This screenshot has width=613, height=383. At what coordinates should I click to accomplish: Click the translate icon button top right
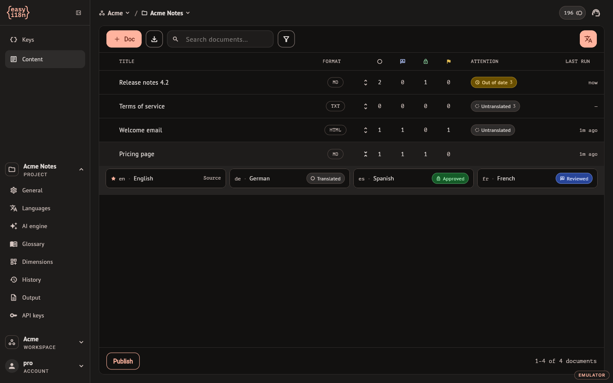click(x=588, y=39)
